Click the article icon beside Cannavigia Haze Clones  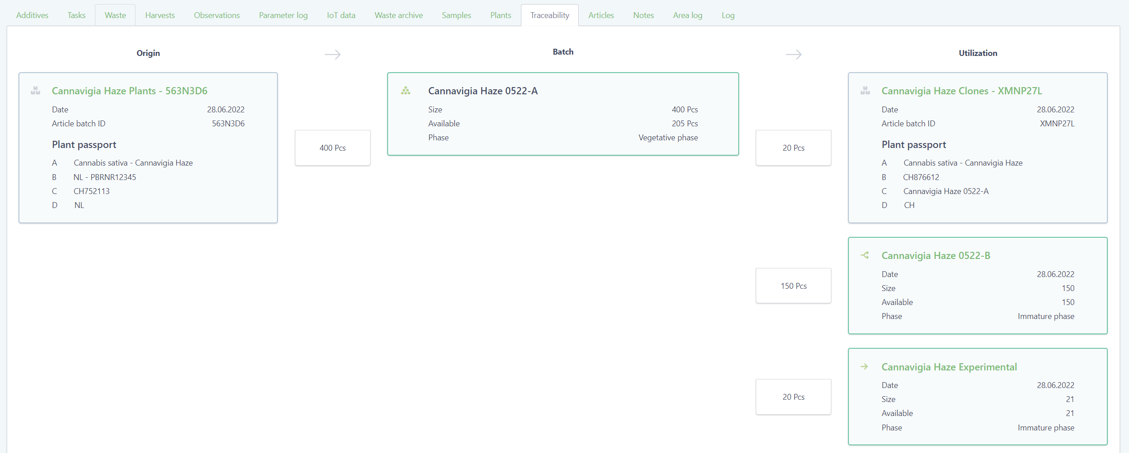coord(865,91)
